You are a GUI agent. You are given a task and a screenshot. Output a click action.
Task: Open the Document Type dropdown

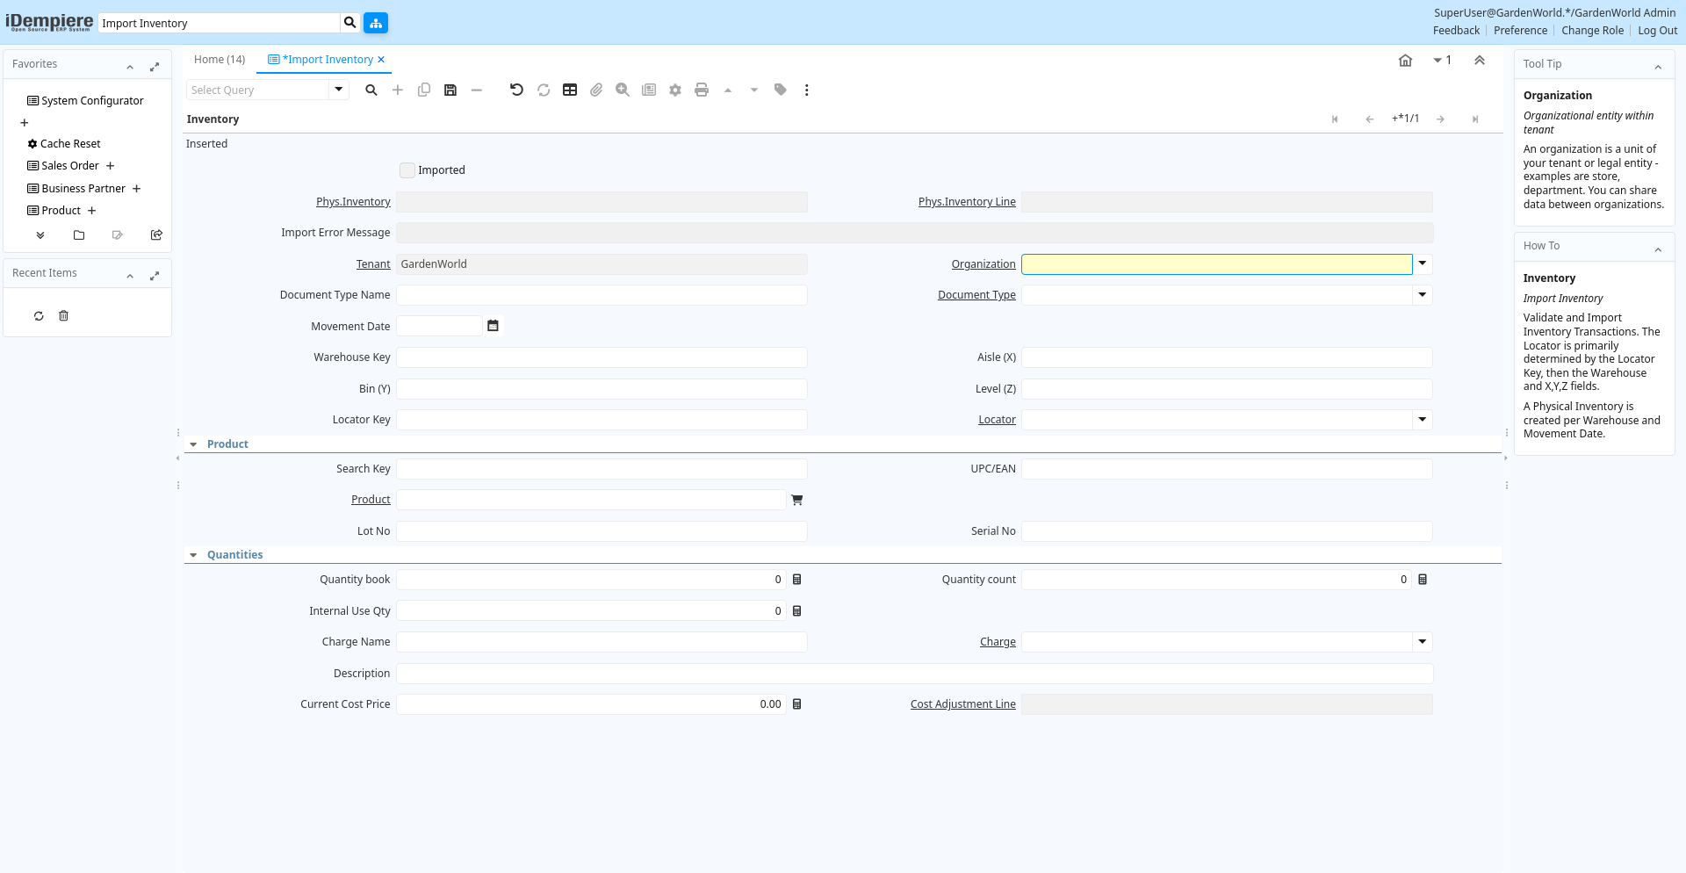pos(1423,295)
